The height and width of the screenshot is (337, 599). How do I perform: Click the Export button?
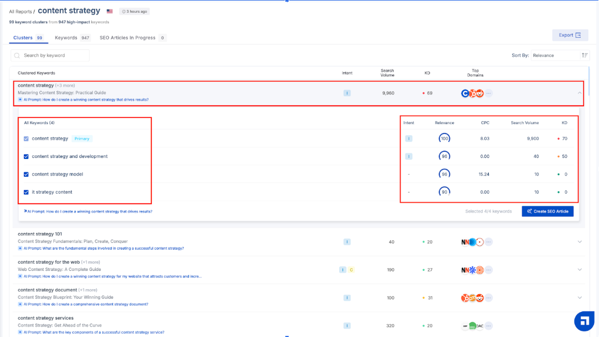tap(570, 35)
